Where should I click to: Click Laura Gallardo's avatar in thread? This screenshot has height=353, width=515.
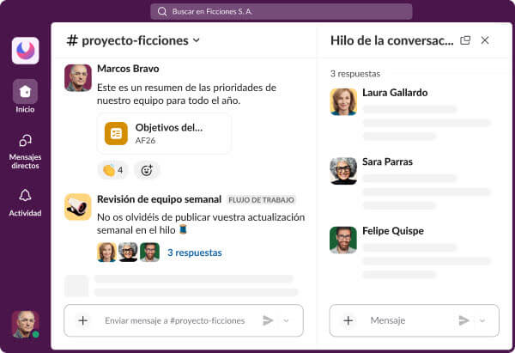[x=343, y=101]
